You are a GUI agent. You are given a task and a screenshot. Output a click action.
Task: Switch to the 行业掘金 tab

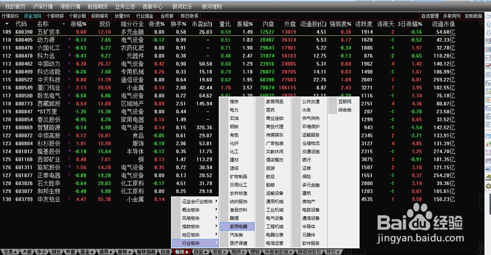coord(145,16)
